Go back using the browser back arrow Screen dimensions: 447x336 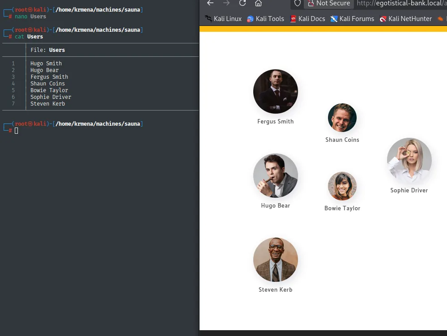[x=210, y=3]
